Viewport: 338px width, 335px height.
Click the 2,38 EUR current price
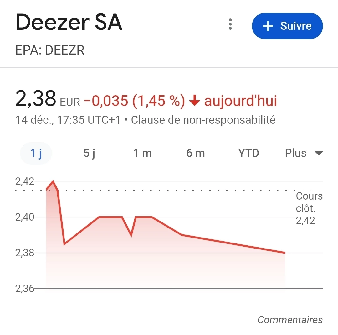coord(47,99)
